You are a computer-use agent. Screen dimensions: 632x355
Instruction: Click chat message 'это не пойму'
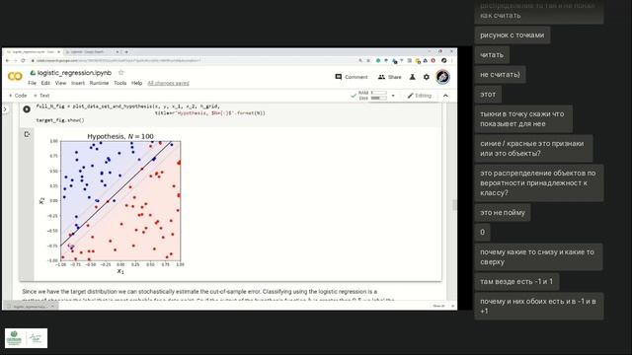point(503,213)
